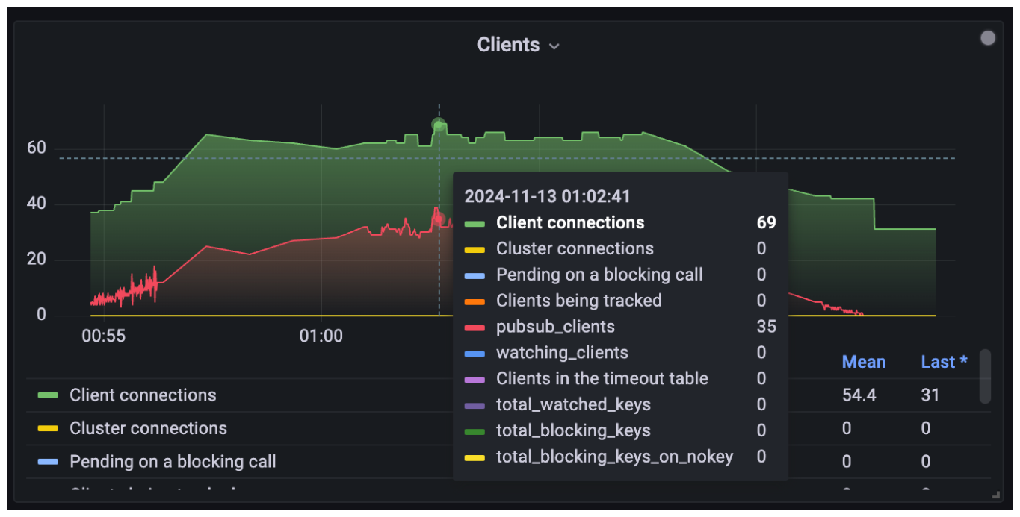Viewport: 1020px width, 517px height.
Task: Click the legend's vertical scrollbar thumb
Action: pos(986,376)
